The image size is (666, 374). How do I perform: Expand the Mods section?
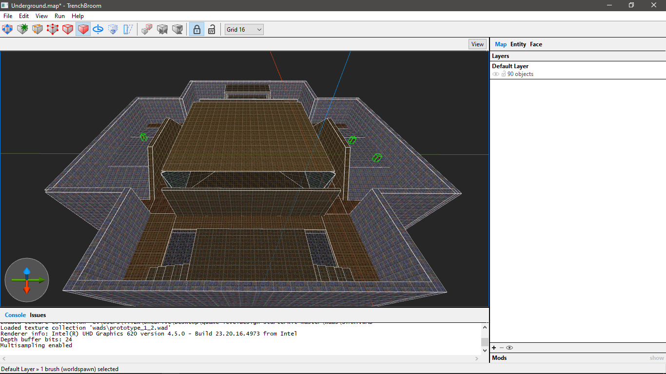(x=499, y=358)
